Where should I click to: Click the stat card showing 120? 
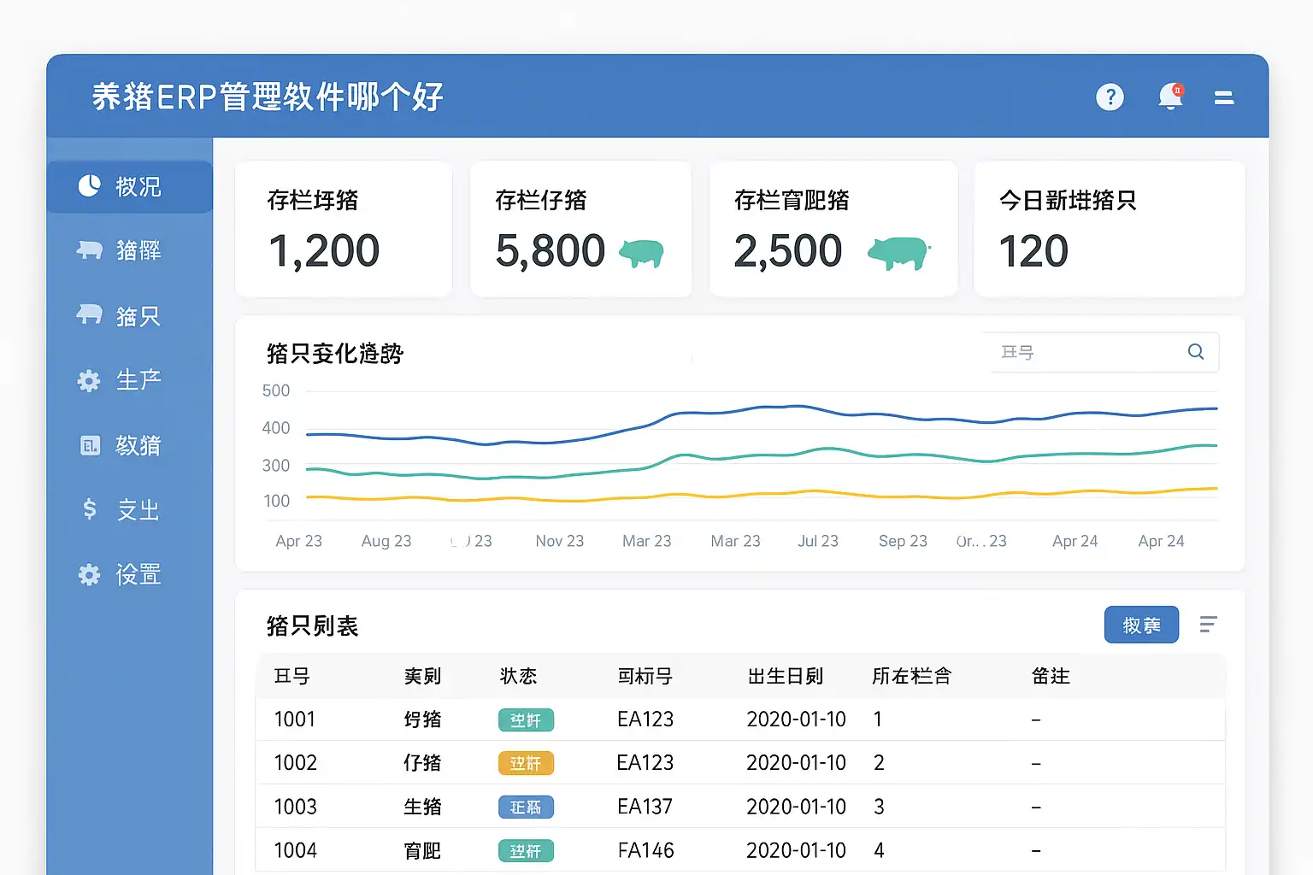point(1109,229)
